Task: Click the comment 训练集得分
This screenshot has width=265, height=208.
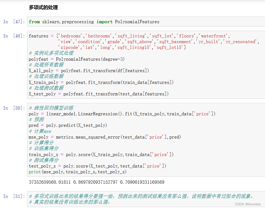Action: [43, 148]
